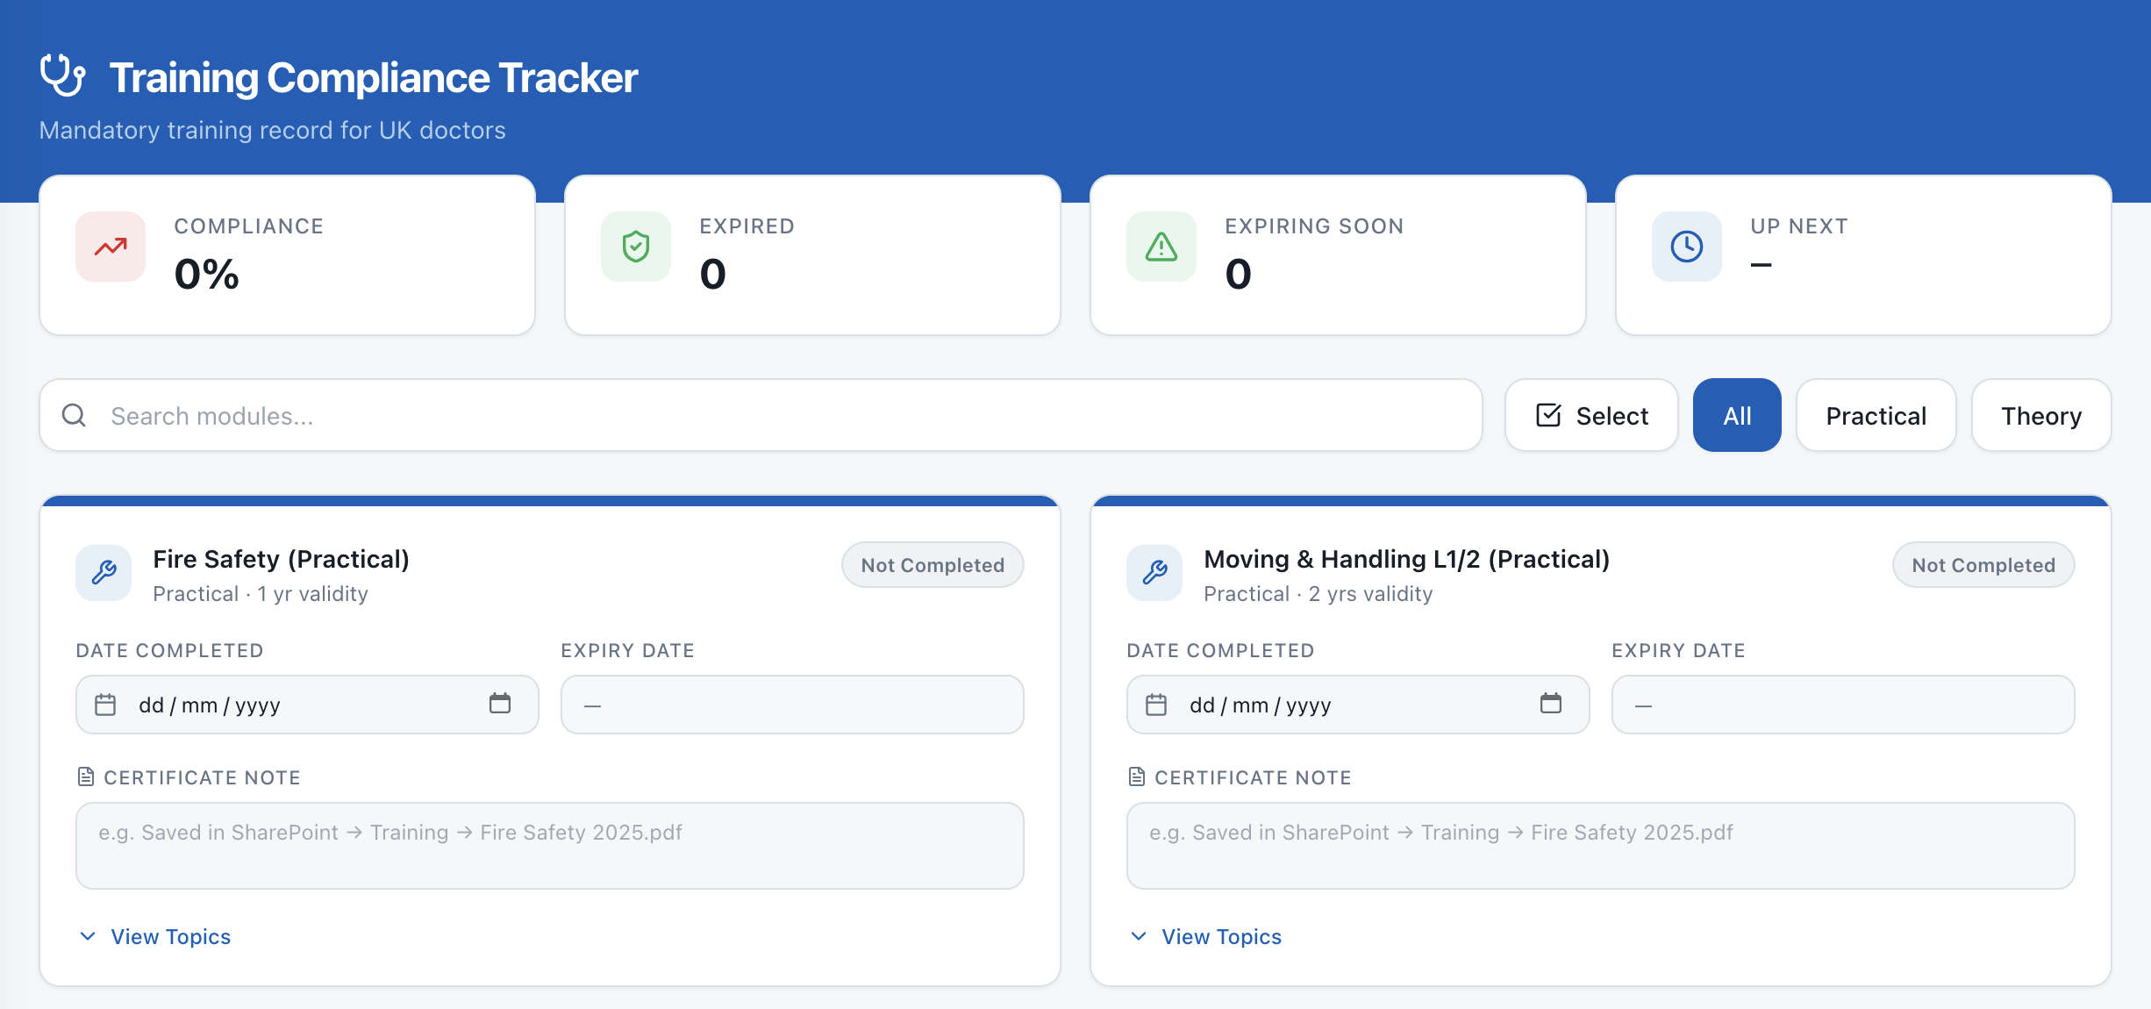
Task: Filter modules by Theory
Action: click(2040, 415)
